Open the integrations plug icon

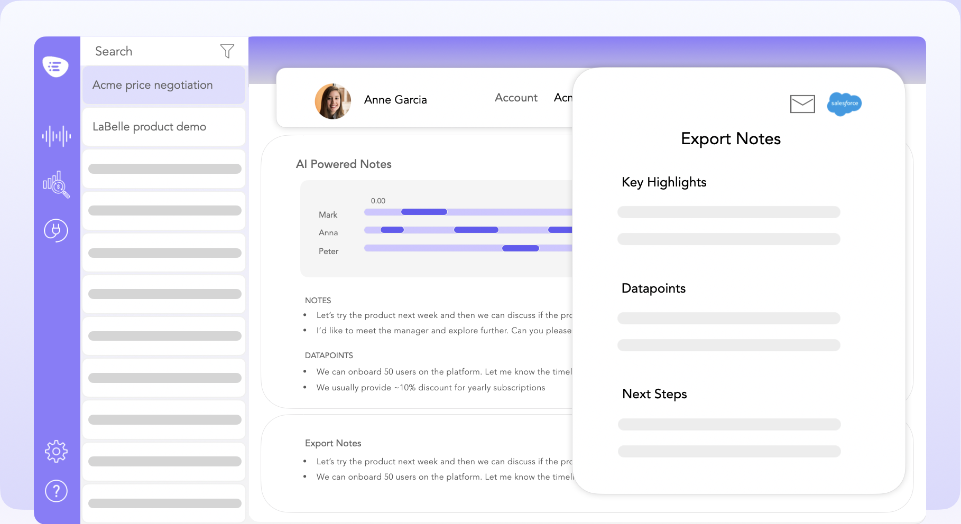(56, 230)
